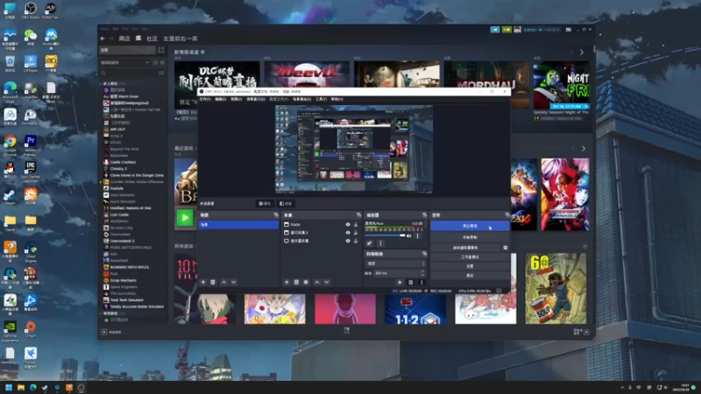Open Microsoft Edge desktop shortcut
The height and width of the screenshot is (394, 701).
[x=10, y=92]
